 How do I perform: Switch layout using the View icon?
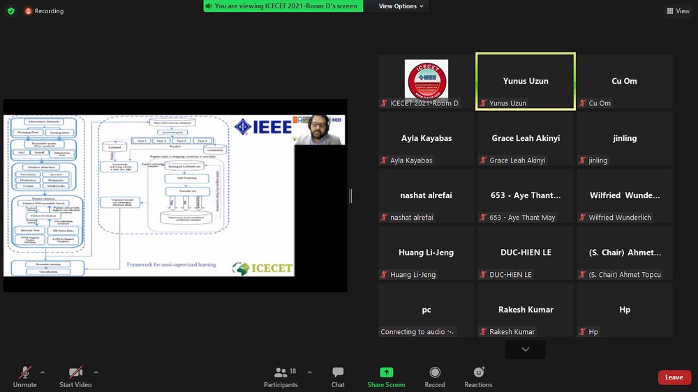[x=678, y=11]
